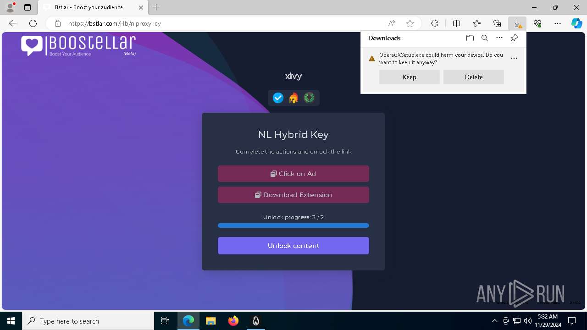Open Task View on the taskbar
The height and width of the screenshot is (330, 587).
(x=165, y=321)
